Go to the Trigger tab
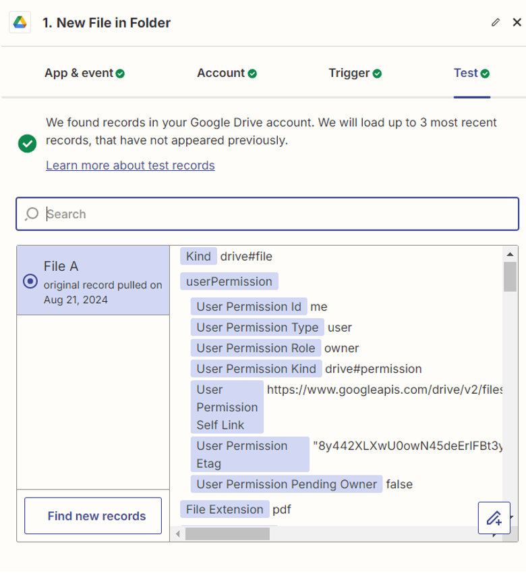Image resolution: width=526 pixels, height=574 pixels. point(355,73)
